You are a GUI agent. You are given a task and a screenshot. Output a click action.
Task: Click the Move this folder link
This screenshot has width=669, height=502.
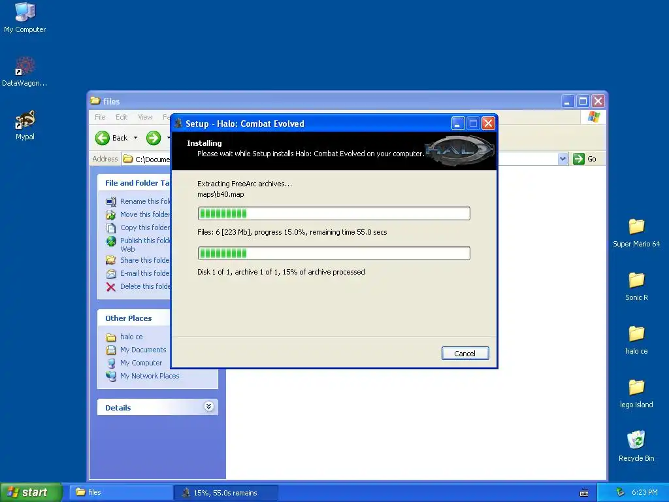click(145, 214)
